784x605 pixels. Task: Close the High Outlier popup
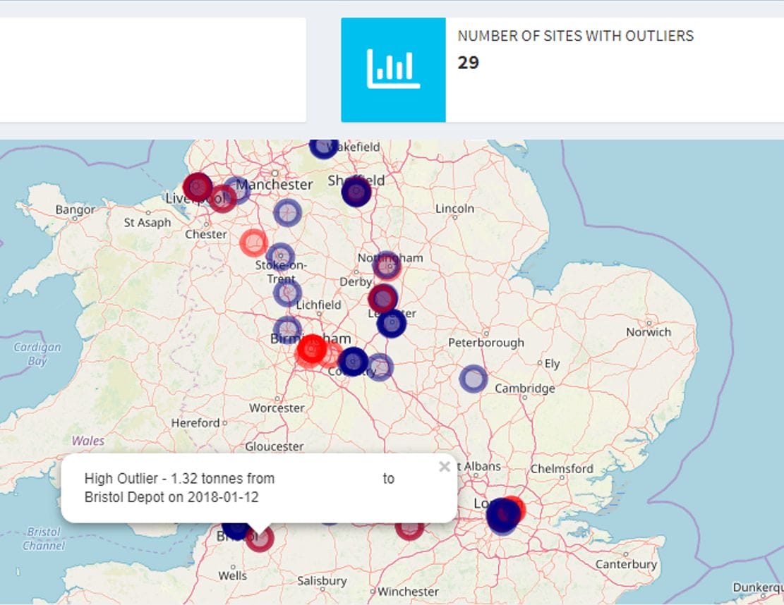(x=444, y=466)
